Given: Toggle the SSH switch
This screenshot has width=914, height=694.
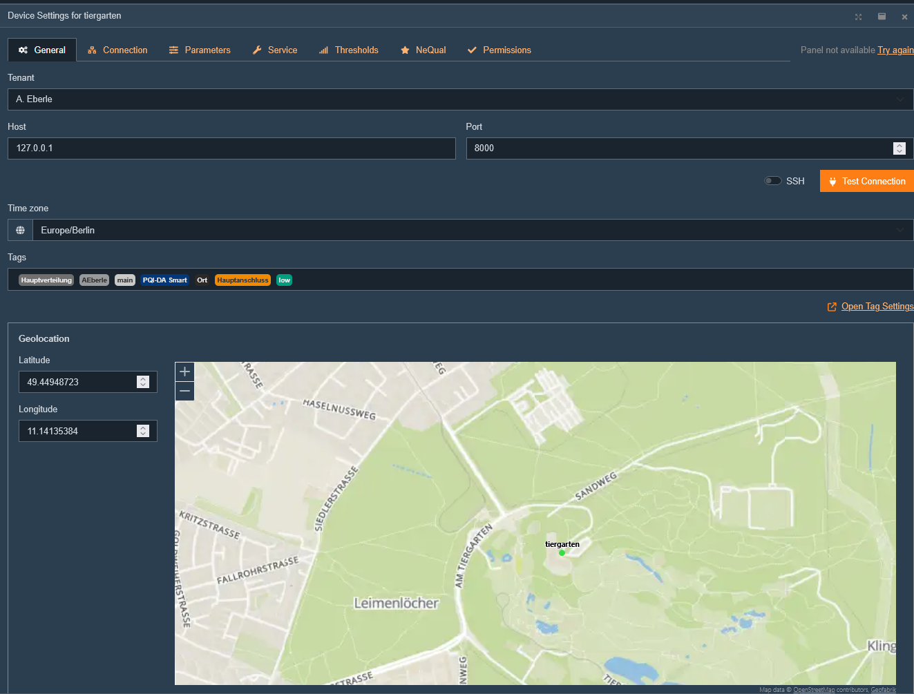Looking at the screenshot, I should click(x=772, y=180).
